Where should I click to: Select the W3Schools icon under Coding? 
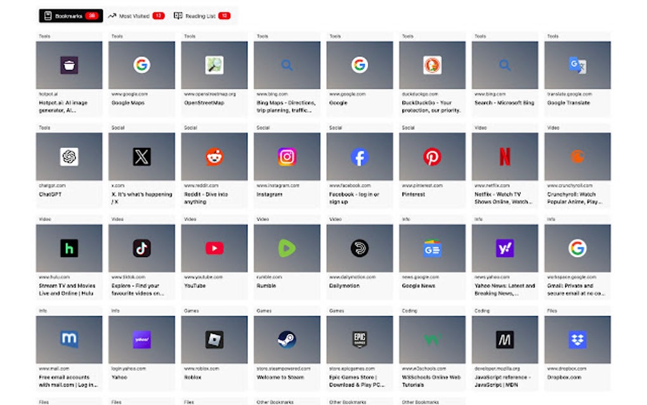[x=431, y=338]
